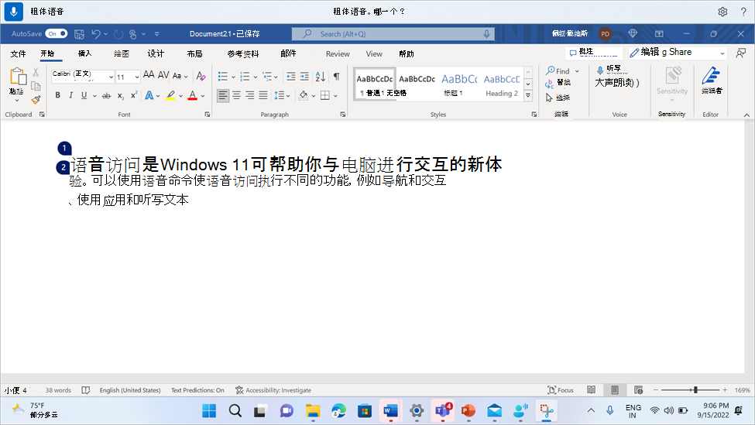Click the 批注 comments button

pos(594,52)
